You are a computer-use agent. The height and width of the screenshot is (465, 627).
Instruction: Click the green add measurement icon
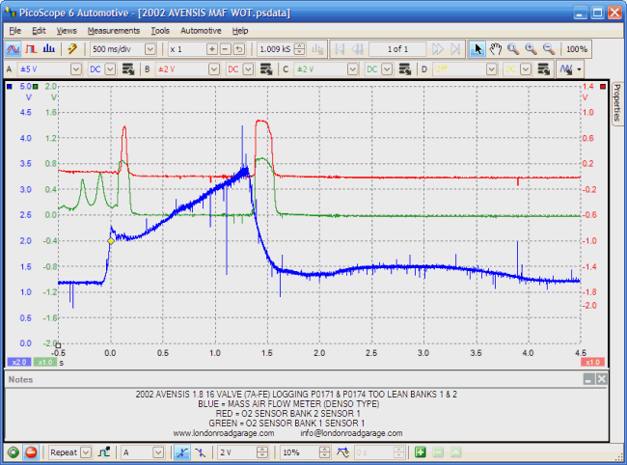(x=421, y=451)
